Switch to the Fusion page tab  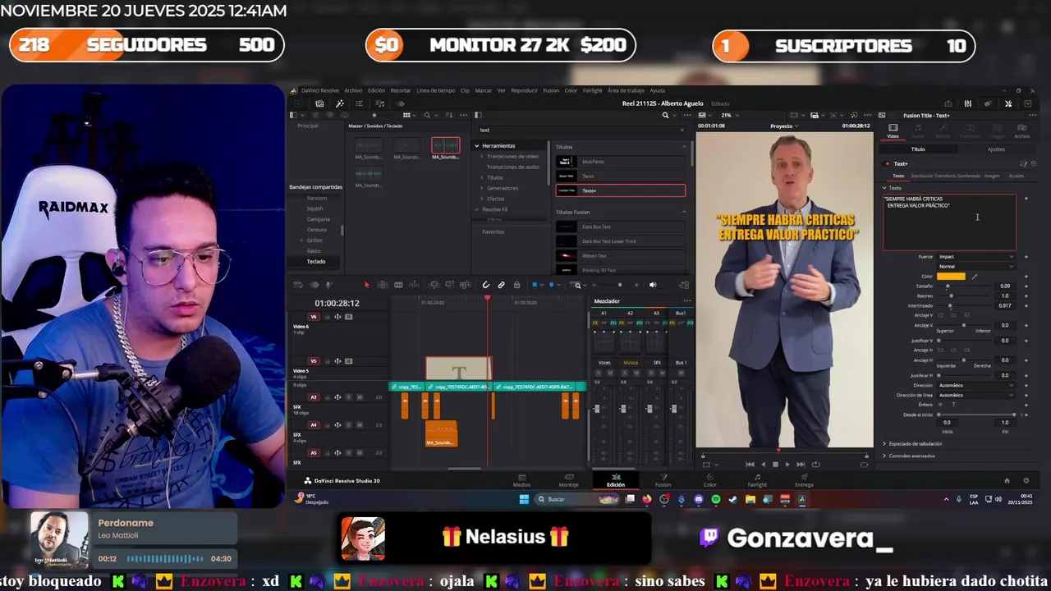pos(663,481)
